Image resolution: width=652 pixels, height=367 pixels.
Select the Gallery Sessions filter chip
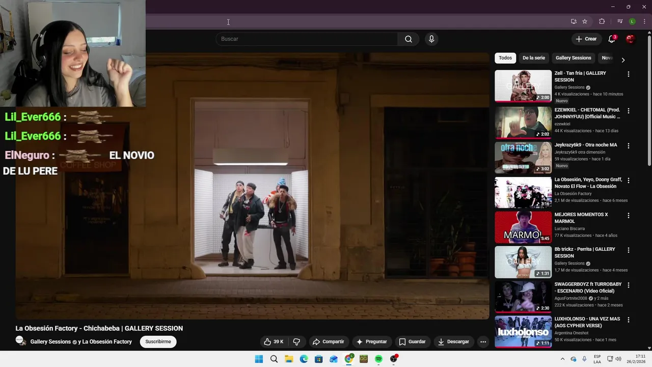pyautogui.click(x=573, y=58)
